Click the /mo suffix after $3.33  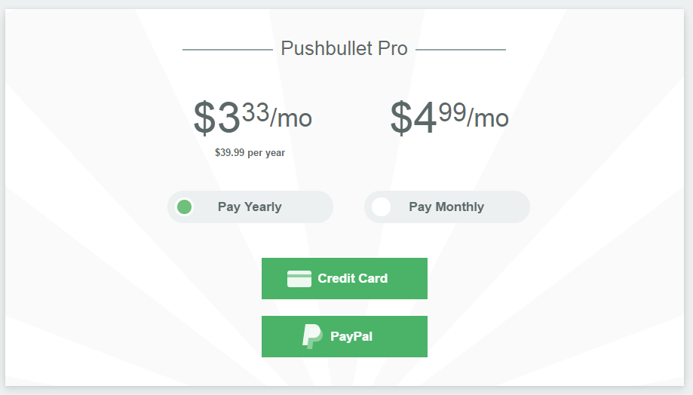click(x=291, y=117)
